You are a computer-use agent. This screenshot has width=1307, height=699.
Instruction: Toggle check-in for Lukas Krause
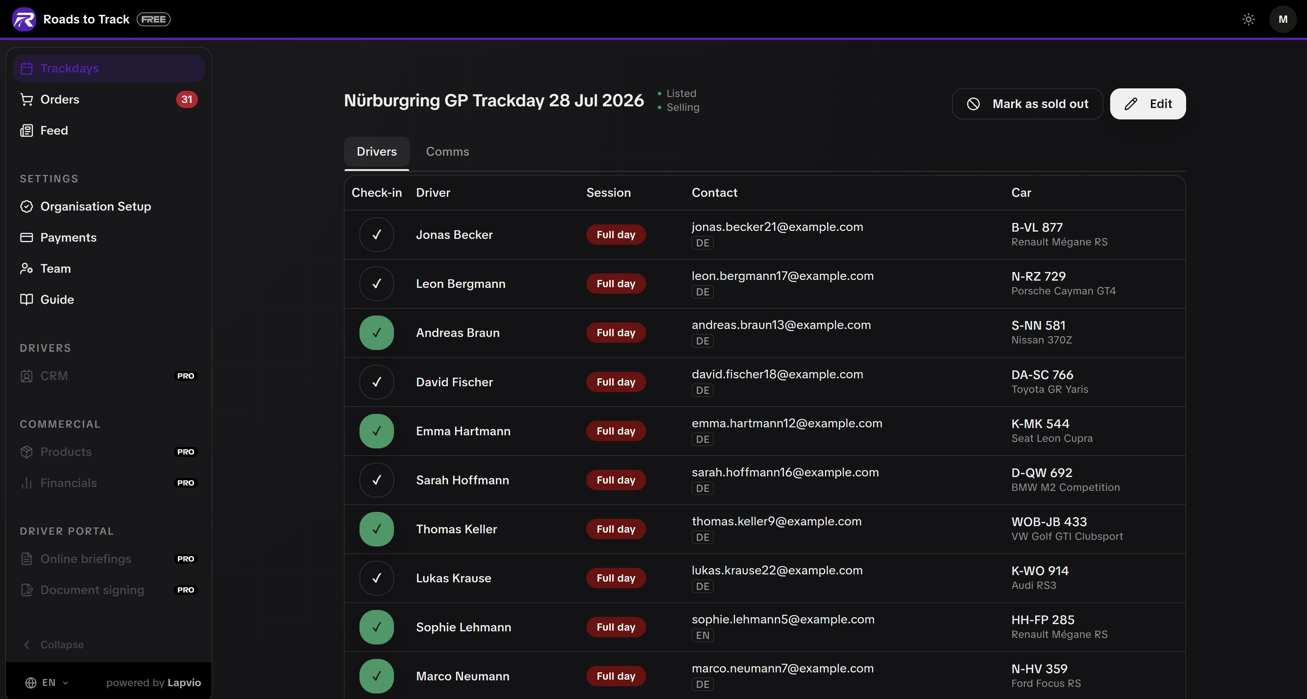(376, 578)
